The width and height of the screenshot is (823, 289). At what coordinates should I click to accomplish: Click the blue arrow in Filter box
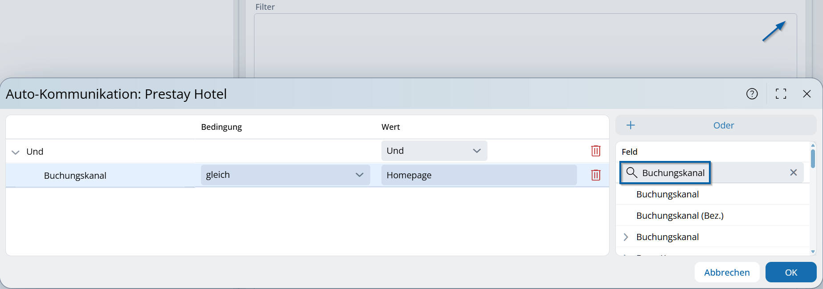[774, 32]
